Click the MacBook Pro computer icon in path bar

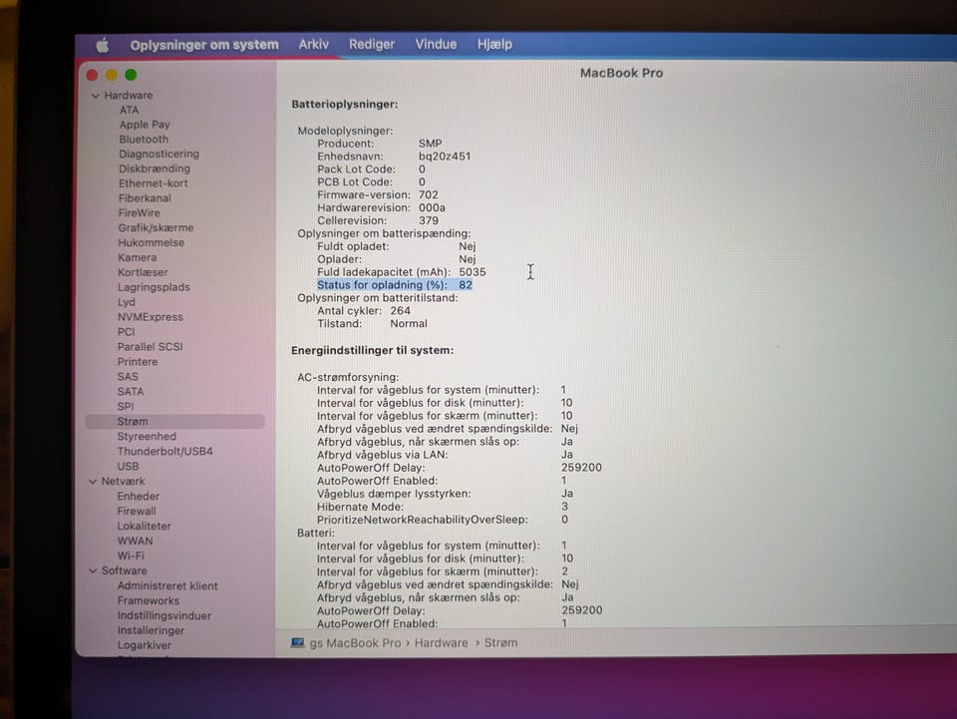pos(297,642)
